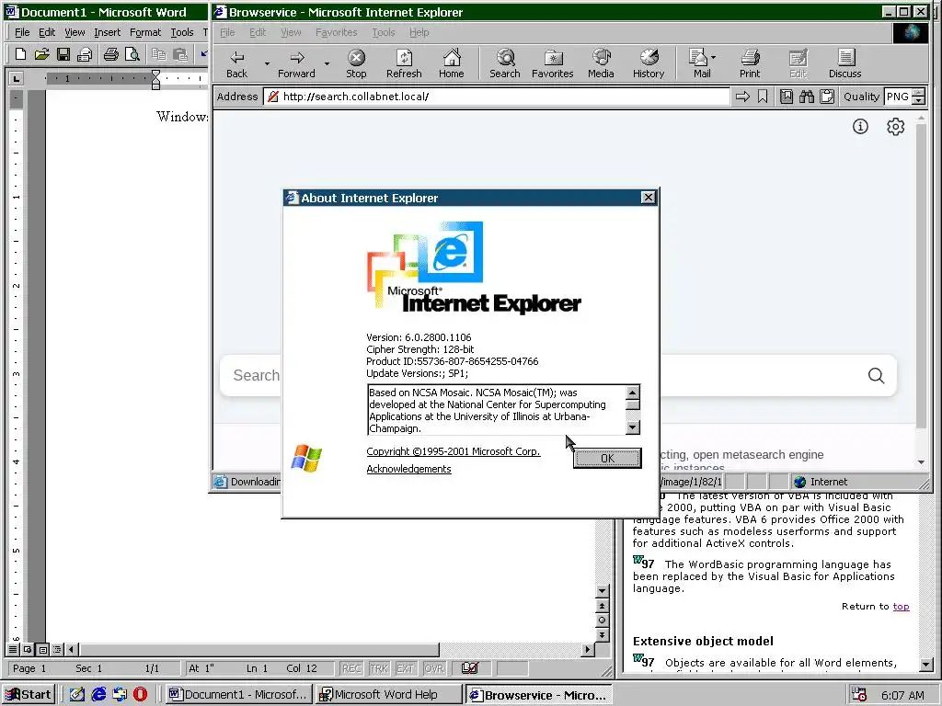
Task: Launch Internet Explorer from Quick Launch
Action: tap(98, 695)
